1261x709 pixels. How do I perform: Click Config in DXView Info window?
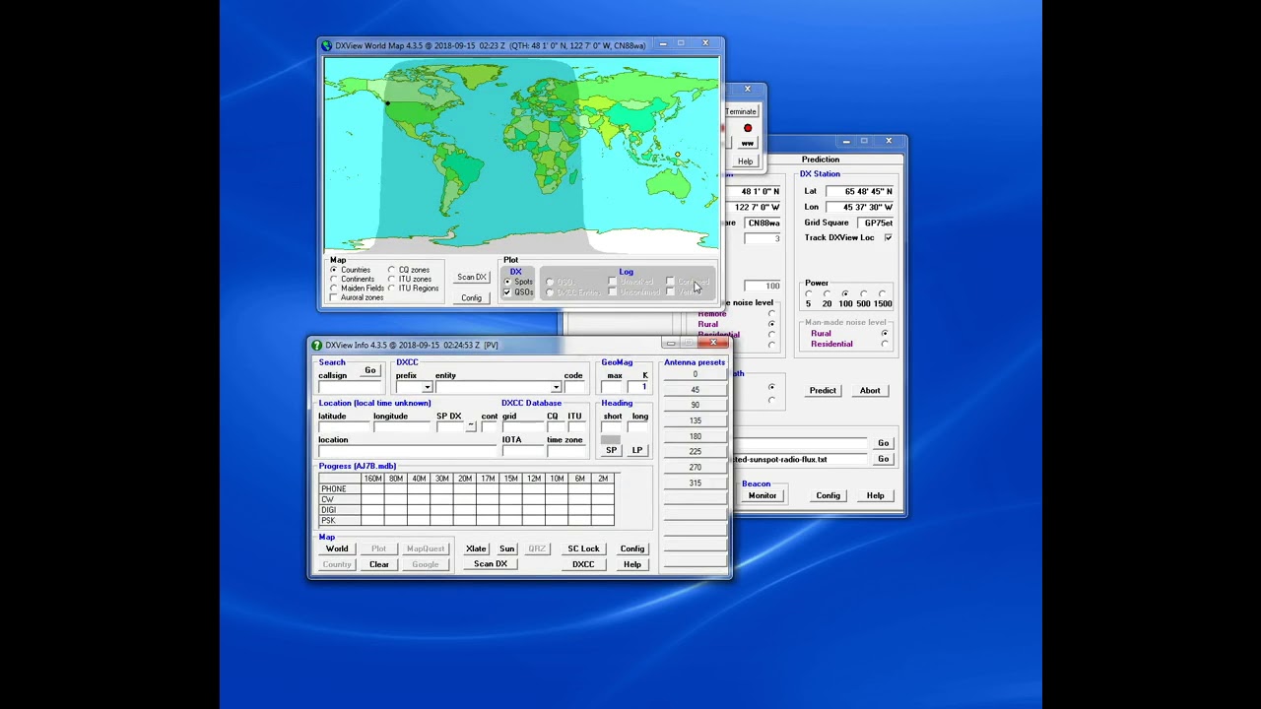[x=632, y=548]
